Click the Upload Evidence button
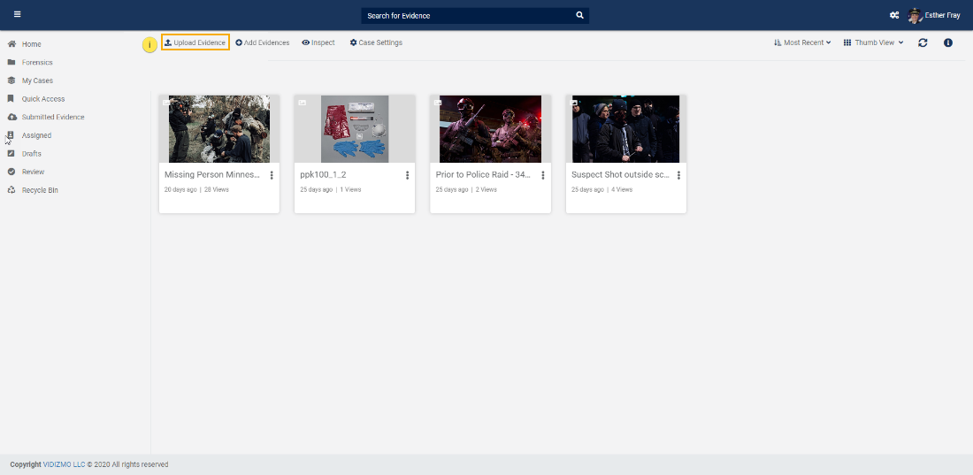The height and width of the screenshot is (475, 973). pos(195,42)
